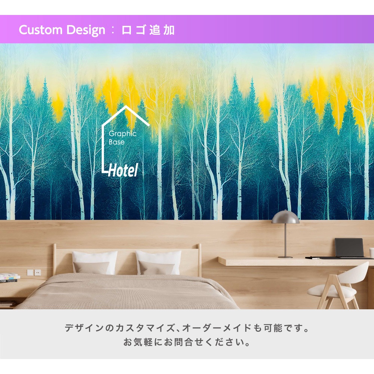Click the Graphic Base text inside logo
374x374 pixels.
point(122,138)
